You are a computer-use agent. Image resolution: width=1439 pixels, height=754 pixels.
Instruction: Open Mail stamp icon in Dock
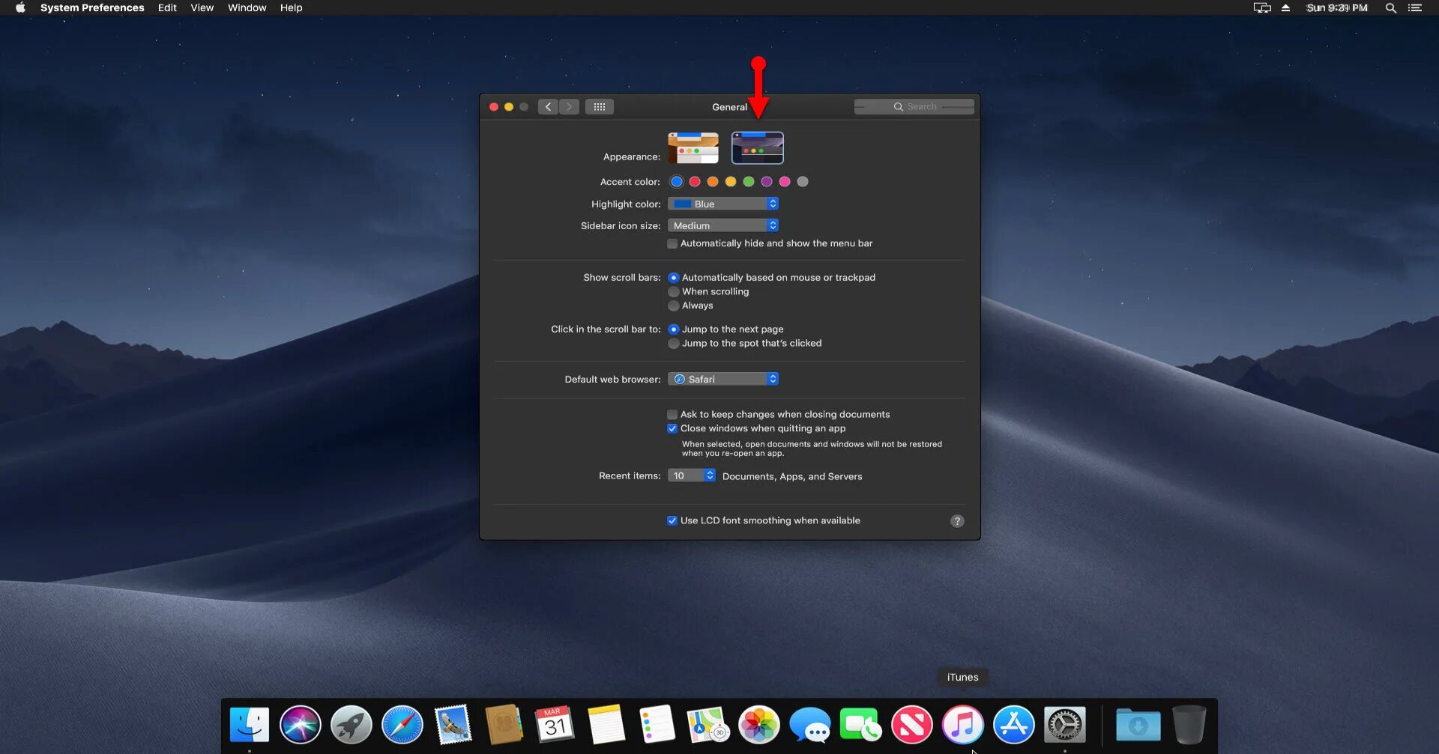click(453, 725)
